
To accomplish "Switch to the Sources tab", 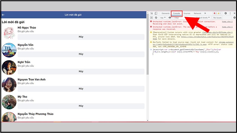I will [187, 13].
